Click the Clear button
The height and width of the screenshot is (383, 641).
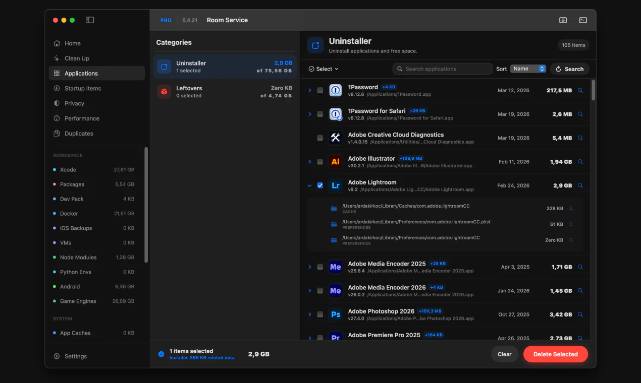[x=504, y=354]
